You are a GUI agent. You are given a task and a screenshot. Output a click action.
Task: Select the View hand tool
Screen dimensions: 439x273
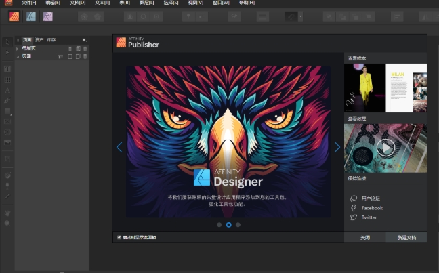7,213
